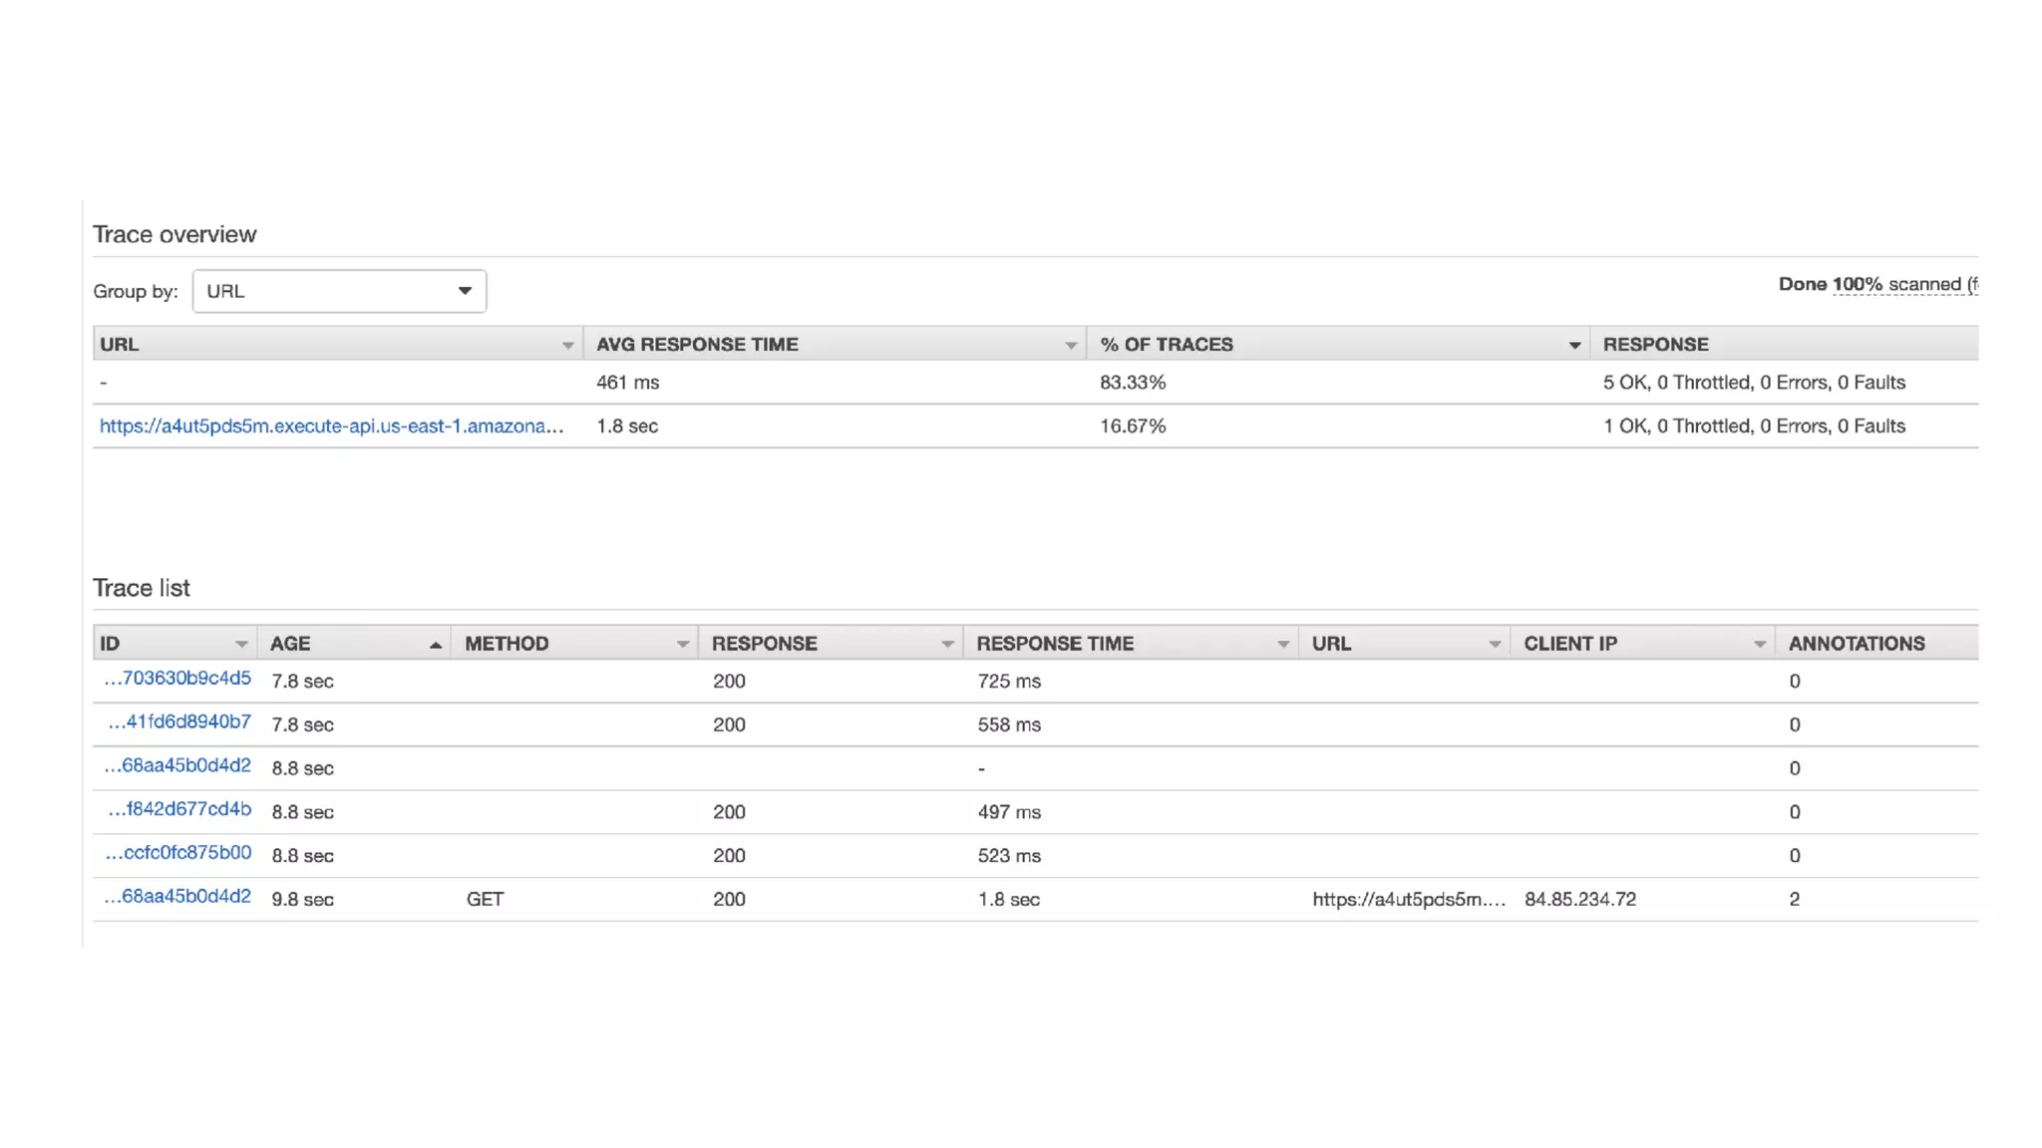The height and width of the screenshot is (1148, 2042).
Task: Open the execute-api URL link in overview
Action: (x=331, y=427)
